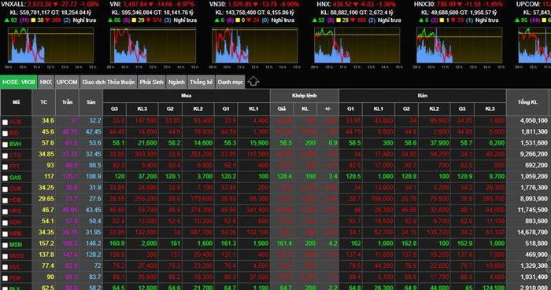Click the Mã column header

tap(17, 102)
